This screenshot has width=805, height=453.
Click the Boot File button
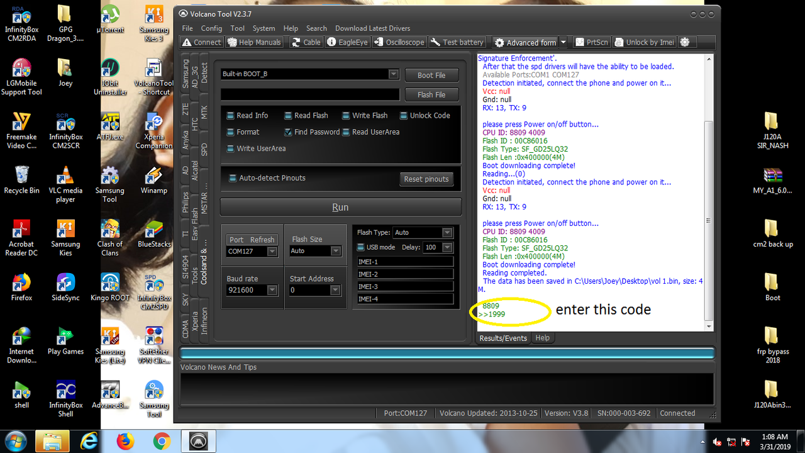431,75
